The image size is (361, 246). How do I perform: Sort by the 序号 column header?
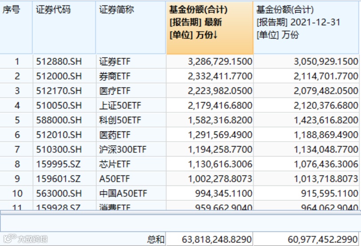(x=16, y=28)
